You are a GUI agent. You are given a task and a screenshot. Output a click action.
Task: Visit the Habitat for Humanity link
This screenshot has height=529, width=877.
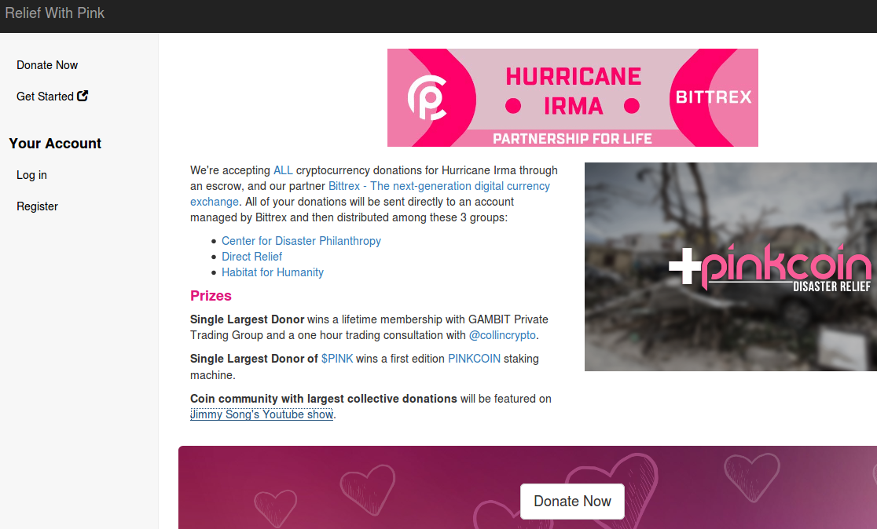click(273, 272)
